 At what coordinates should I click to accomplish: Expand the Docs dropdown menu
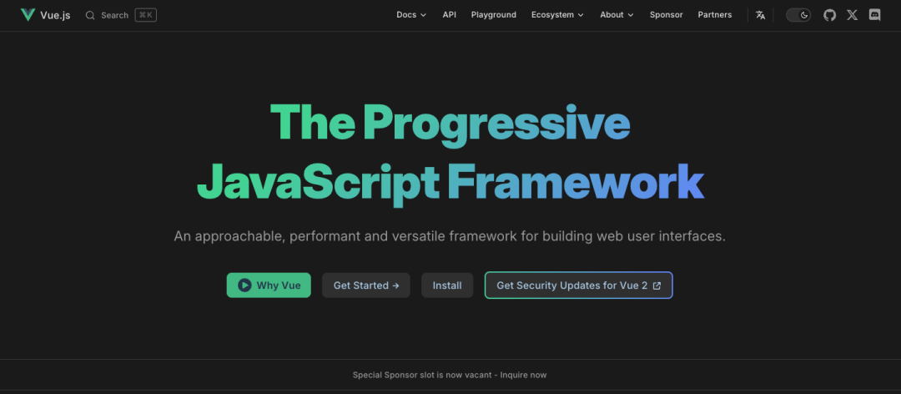pos(411,15)
